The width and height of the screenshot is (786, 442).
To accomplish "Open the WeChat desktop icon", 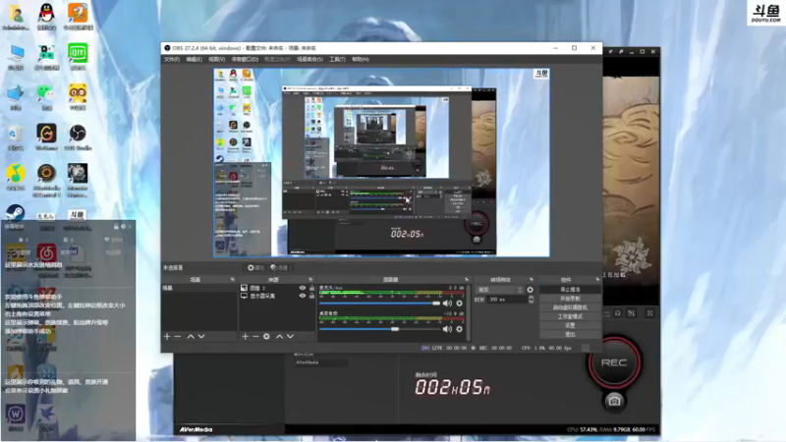I will click(46, 96).
